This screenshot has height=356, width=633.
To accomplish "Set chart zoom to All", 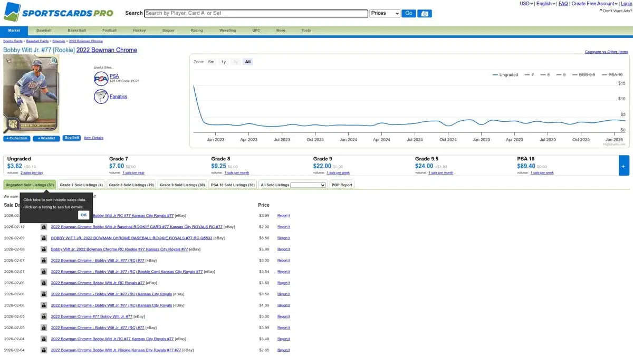I will (248, 62).
